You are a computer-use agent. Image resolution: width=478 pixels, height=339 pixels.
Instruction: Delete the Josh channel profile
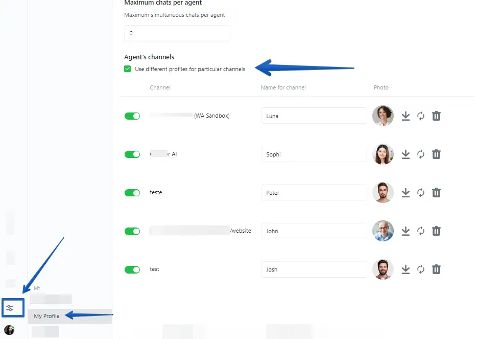[x=436, y=269]
